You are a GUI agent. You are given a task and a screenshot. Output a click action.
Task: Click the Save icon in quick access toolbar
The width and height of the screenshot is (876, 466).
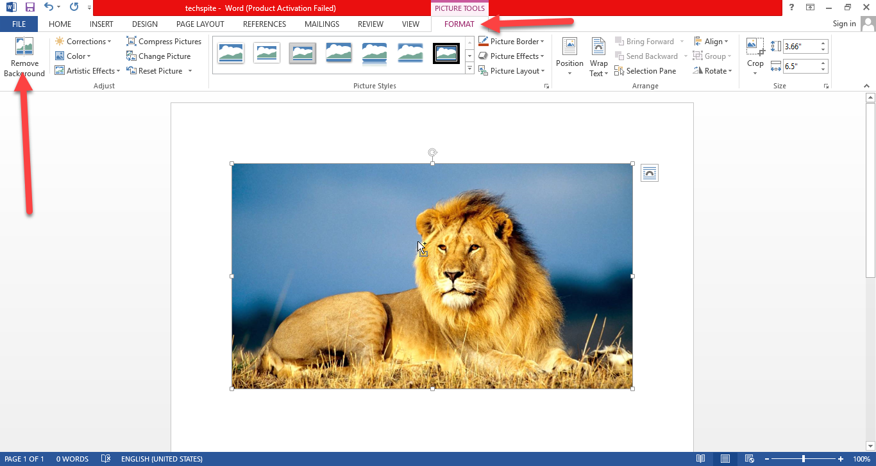point(30,8)
